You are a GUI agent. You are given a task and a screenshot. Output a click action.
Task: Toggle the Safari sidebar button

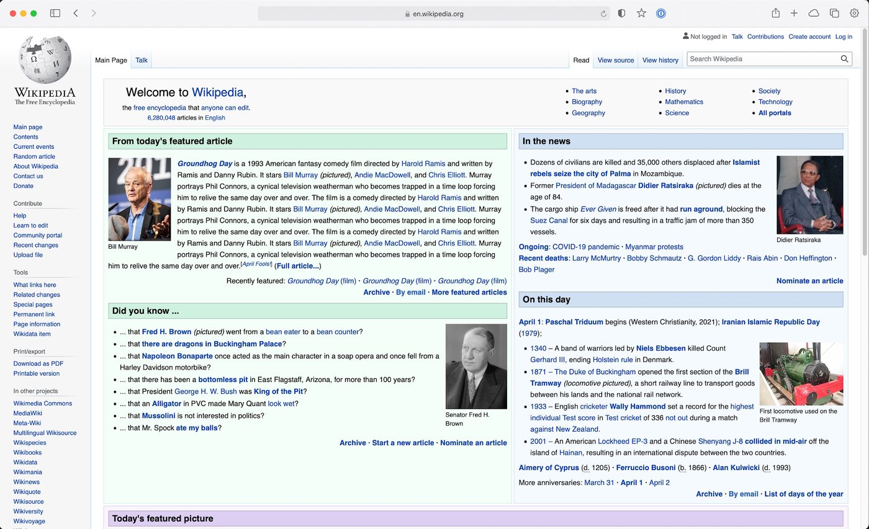[x=55, y=13]
